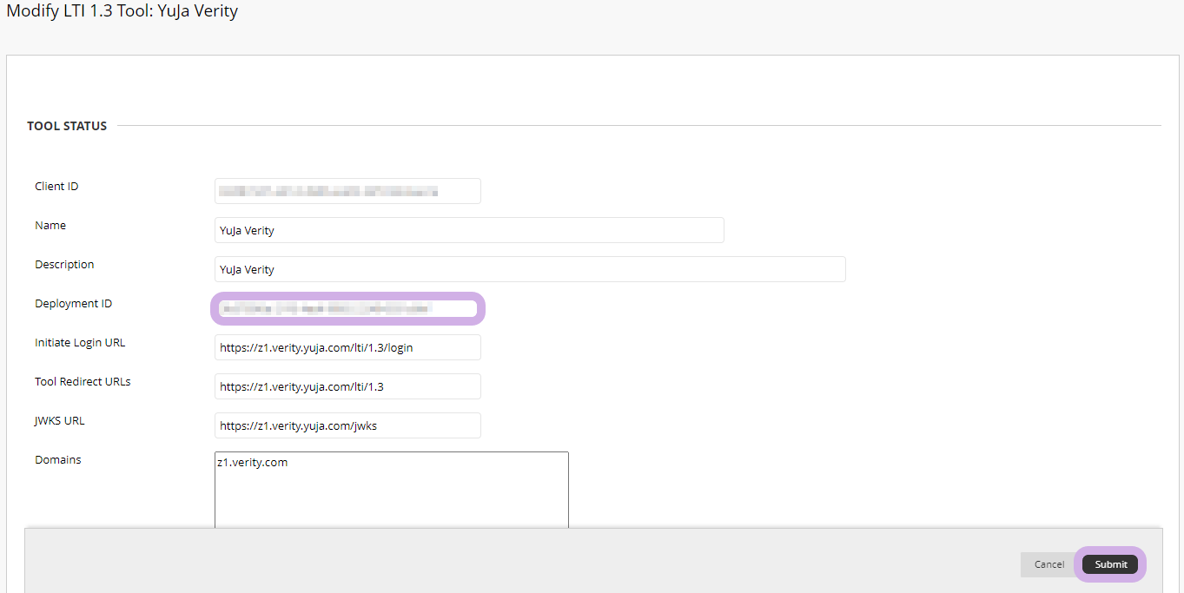The image size is (1184, 593).
Task: Focus the Client ID input field
Action: [x=347, y=191]
